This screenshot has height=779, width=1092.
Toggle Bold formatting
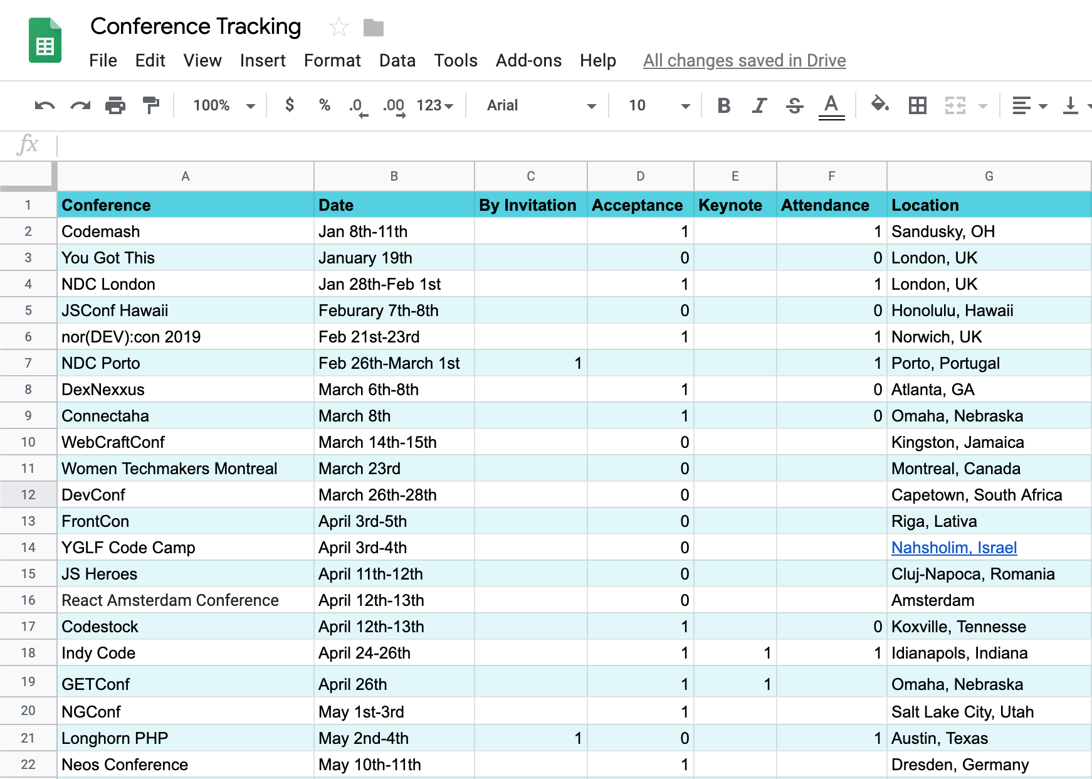[724, 105]
